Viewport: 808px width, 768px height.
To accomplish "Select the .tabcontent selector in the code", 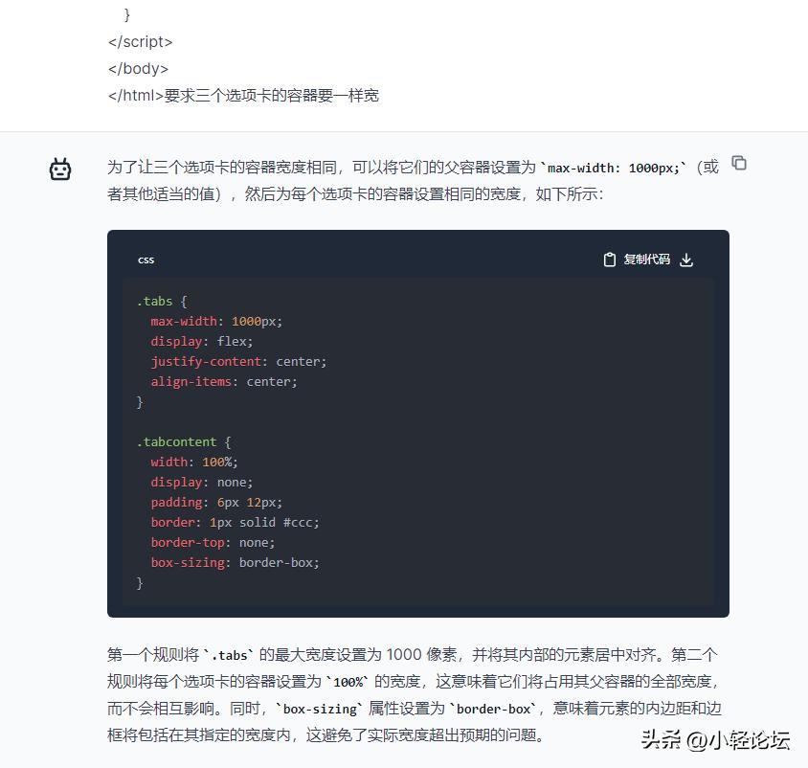I will point(178,441).
